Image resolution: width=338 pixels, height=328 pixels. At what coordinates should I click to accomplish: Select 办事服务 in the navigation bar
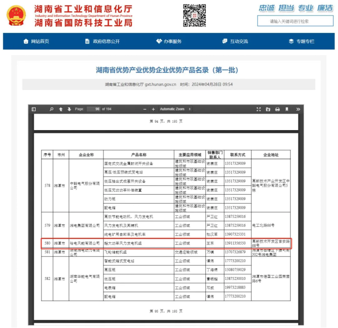tap(169, 41)
